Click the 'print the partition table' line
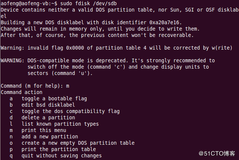Viewport: 239px width, 160px height. click(x=58, y=149)
